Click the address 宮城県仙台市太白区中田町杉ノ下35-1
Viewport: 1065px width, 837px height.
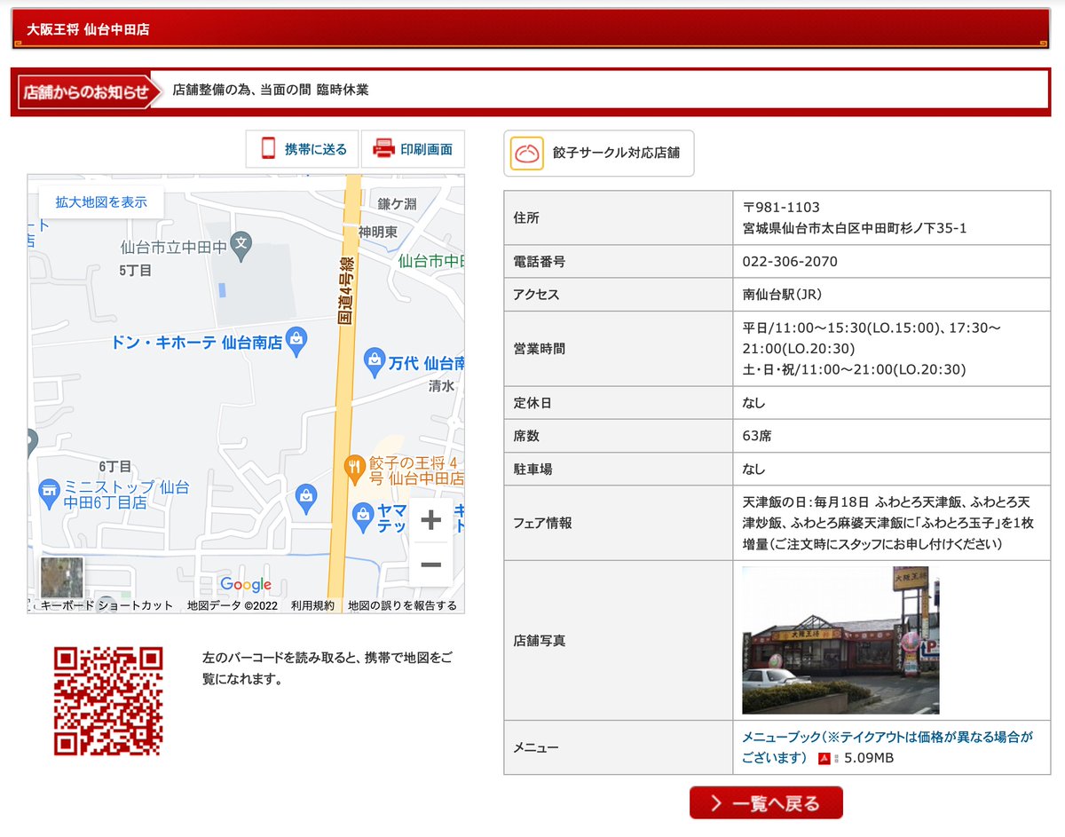click(x=855, y=228)
